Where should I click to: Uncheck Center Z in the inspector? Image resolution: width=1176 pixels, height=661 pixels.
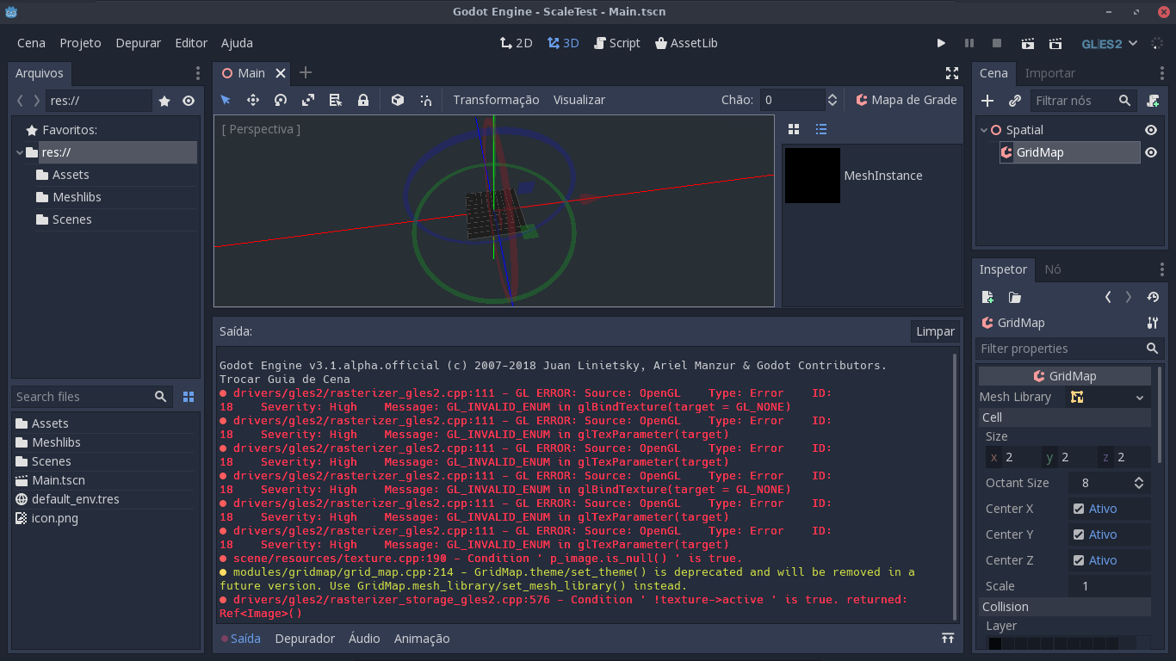tap(1078, 559)
